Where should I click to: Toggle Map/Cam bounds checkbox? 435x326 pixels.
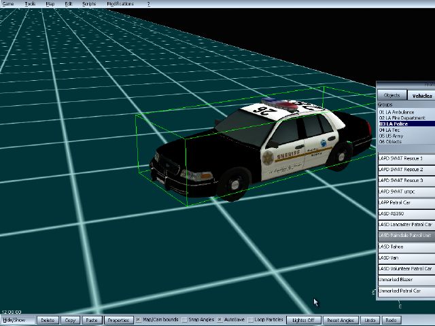[138, 320]
